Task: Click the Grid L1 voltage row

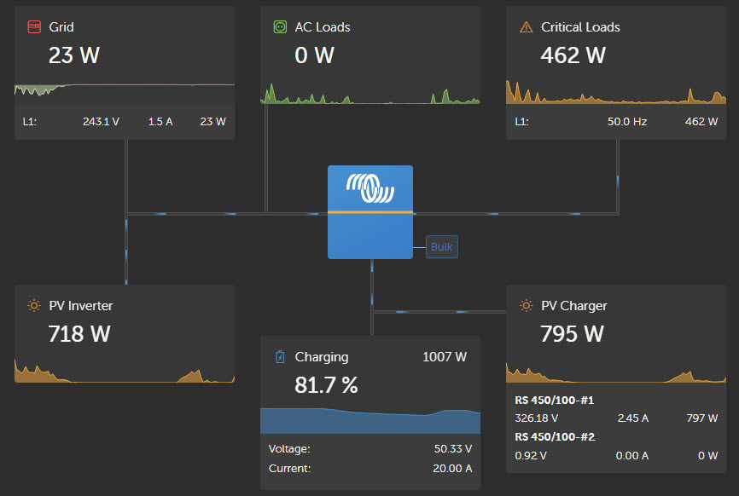Action: (125, 121)
